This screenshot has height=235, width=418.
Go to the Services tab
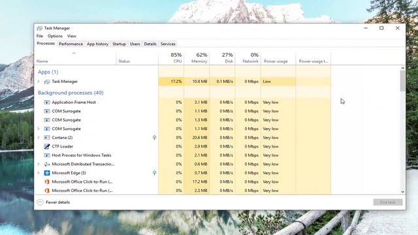point(168,44)
